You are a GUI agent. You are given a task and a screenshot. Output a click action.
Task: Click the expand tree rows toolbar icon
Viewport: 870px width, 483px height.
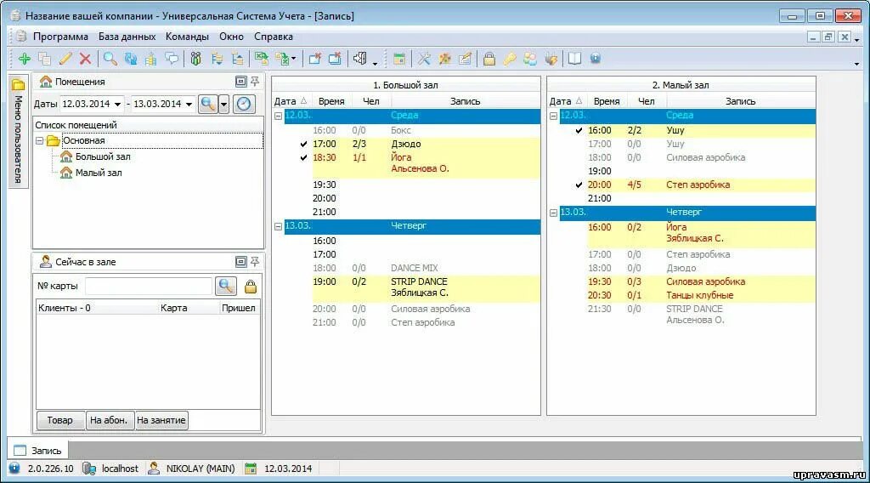217,59
